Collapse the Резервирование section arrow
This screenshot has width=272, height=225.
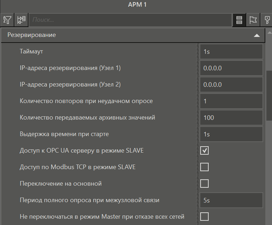coord(257,36)
